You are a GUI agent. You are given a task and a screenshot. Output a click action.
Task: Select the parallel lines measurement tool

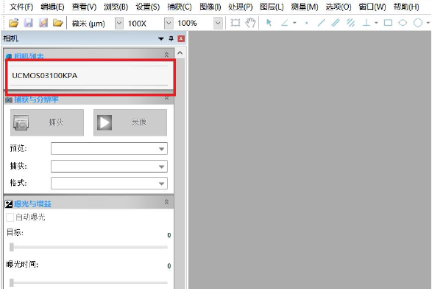(336, 23)
